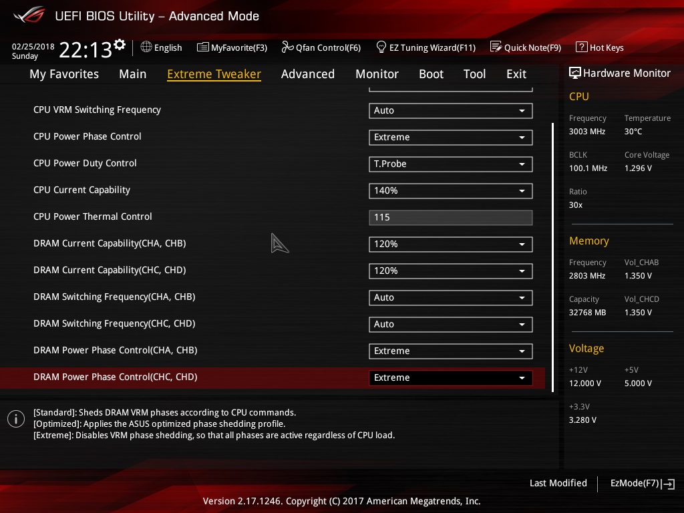Viewport: 684px width, 513px height.
Task: Expand DRAM Switching Frequency(CHA, CHB) dropdown
Action: pos(451,298)
